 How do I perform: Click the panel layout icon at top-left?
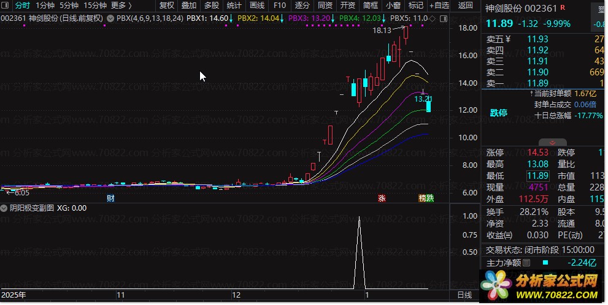pyautogui.click(x=6, y=6)
